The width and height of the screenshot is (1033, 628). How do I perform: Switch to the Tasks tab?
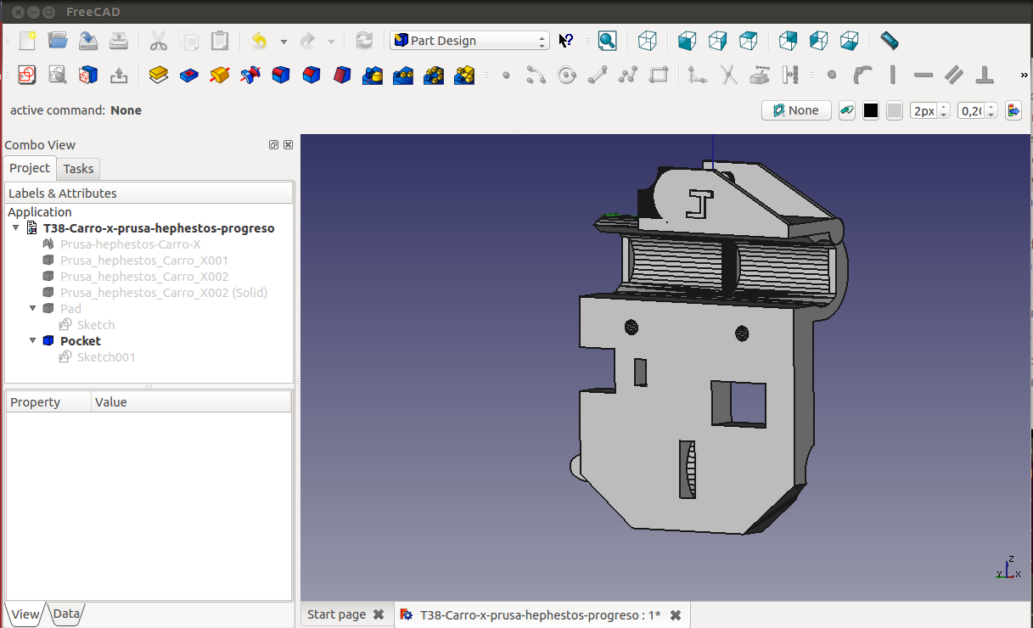78,168
